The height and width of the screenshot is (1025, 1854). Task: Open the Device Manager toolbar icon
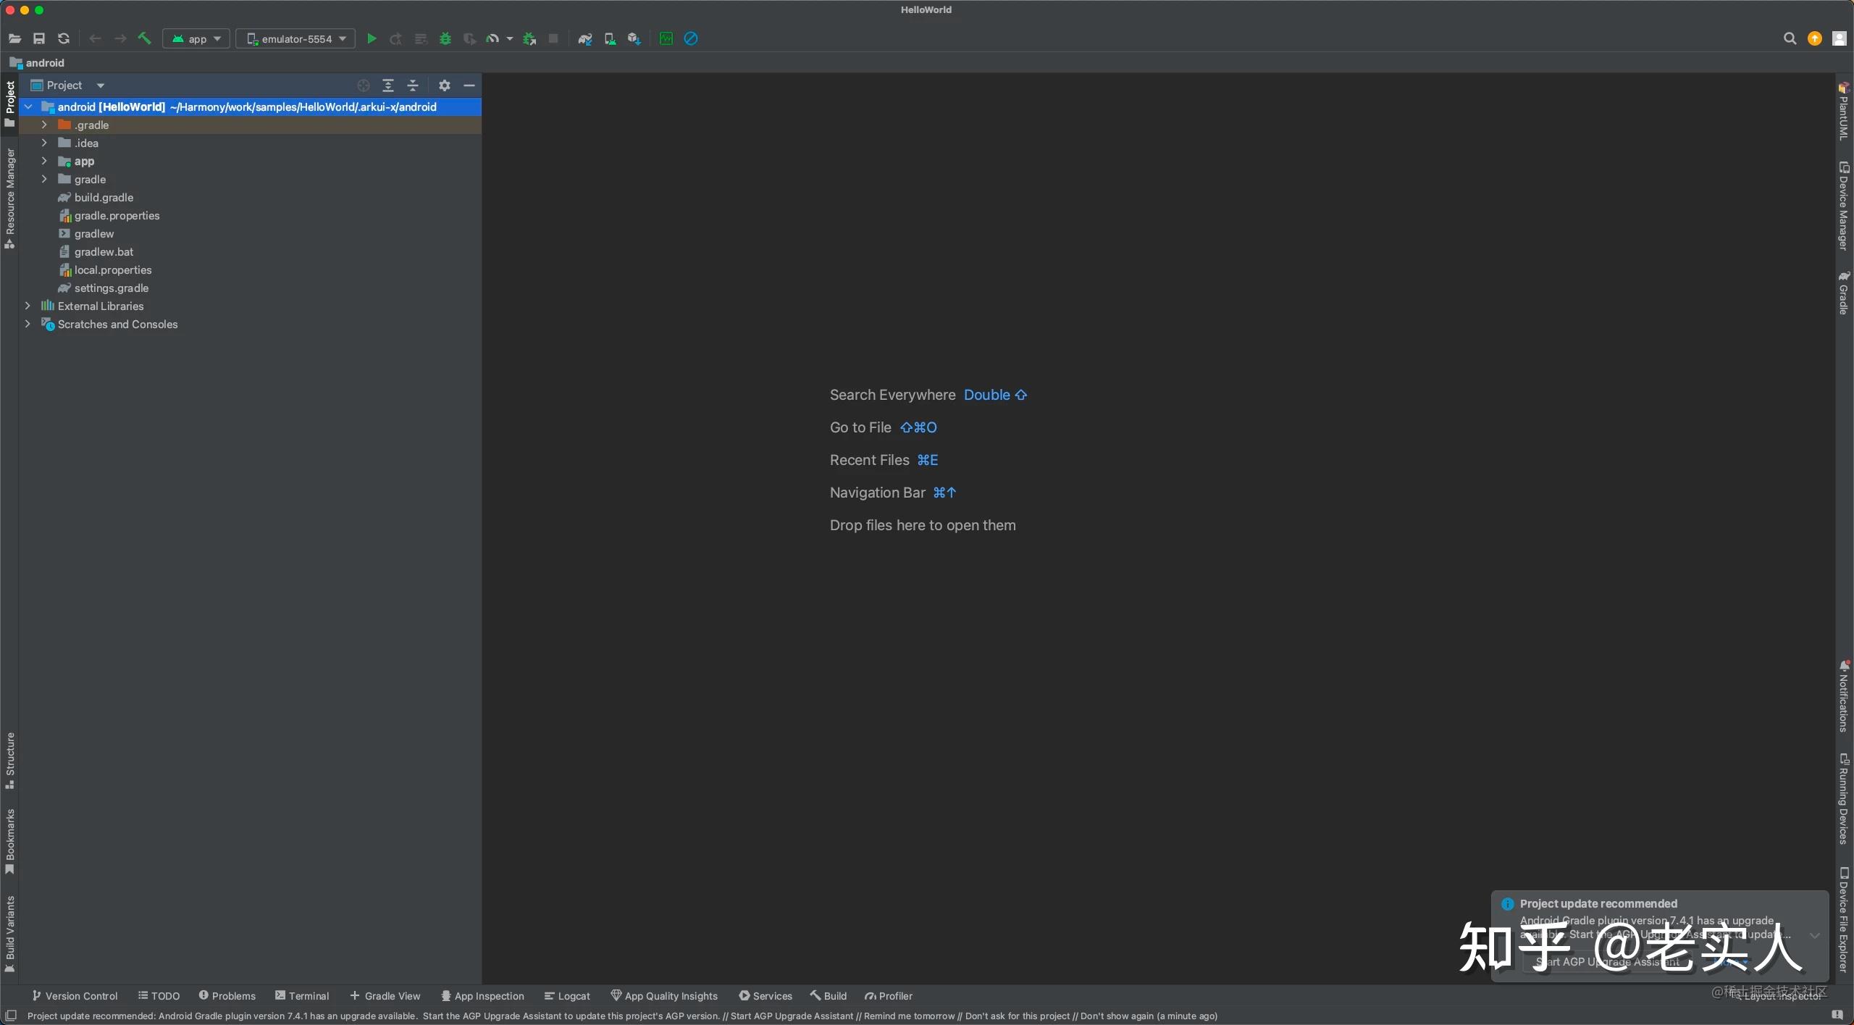point(610,38)
